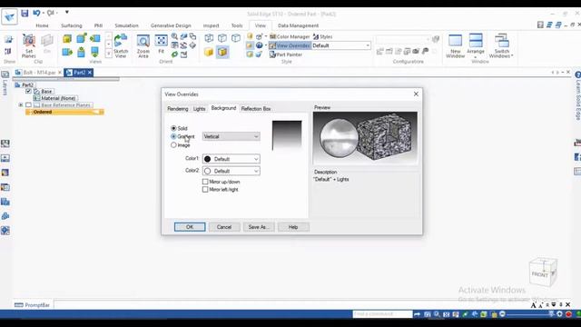Screen dimensions: 581x327
Task: Click the plain Shaded yellow cube icon
Action: click(209, 52)
